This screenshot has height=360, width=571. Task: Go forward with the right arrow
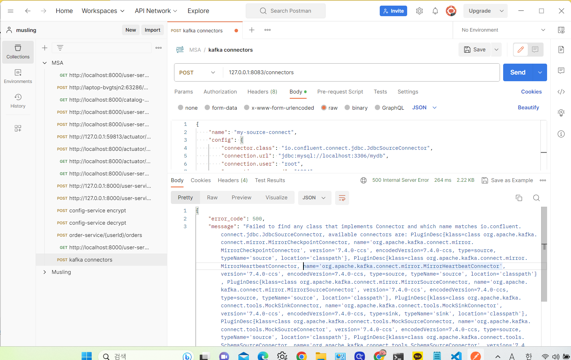pyautogui.click(x=44, y=11)
